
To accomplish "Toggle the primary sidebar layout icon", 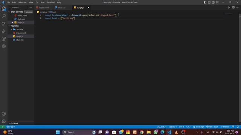I will [x=205, y=3].
